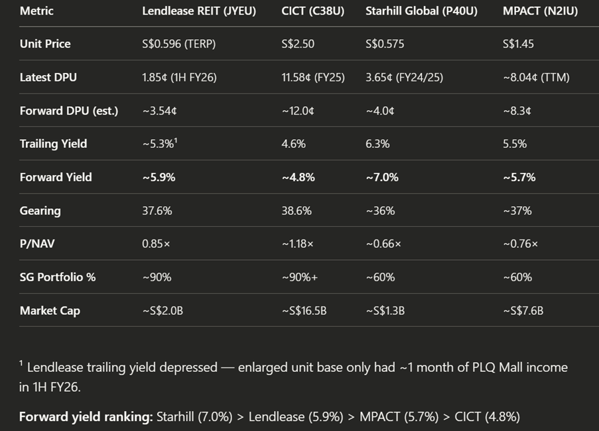Click the Metric column header
Viewport: 599px width, 431px height.
[x=36, y=11]
